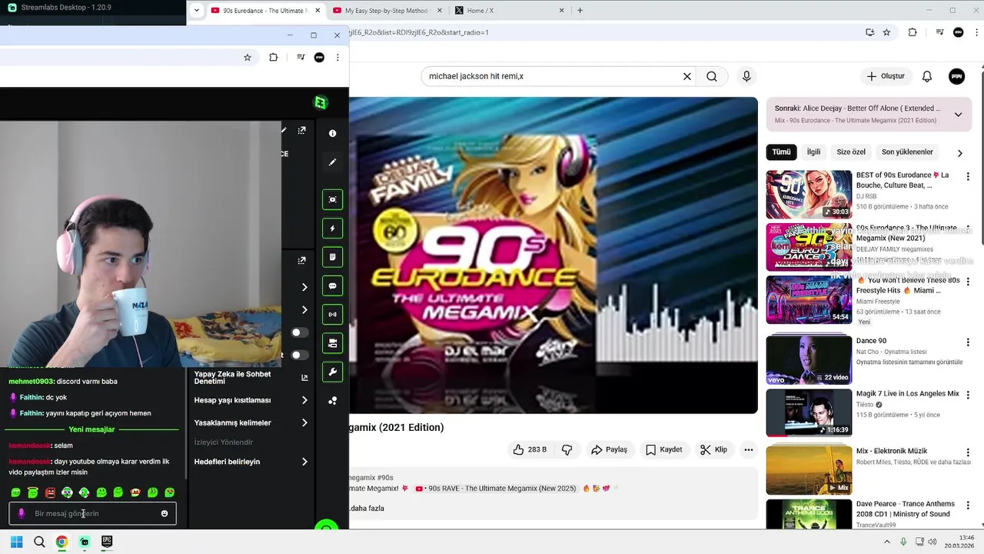The height and width of the screenshot is (554, 984).
Task: Switch to the My Easy Step-by-Step Method tab
Action: (x=386, y=11)
